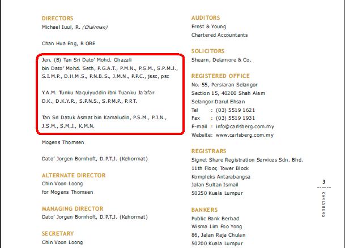
Task: Click the line starting S.I.M.P., D.H.M.S.
Action: 105,76
